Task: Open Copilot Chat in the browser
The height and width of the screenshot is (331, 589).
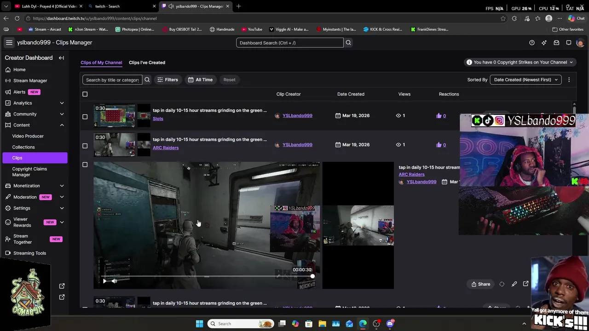Action: coord(576,18)
